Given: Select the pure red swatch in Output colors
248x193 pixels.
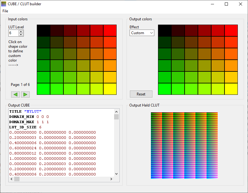Looking at the screenshot, I should 231,30.
